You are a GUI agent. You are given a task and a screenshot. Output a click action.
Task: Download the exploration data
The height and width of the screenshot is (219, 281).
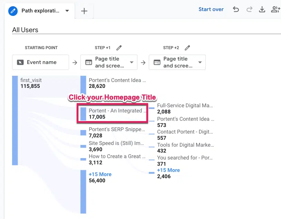click(262, 9)
